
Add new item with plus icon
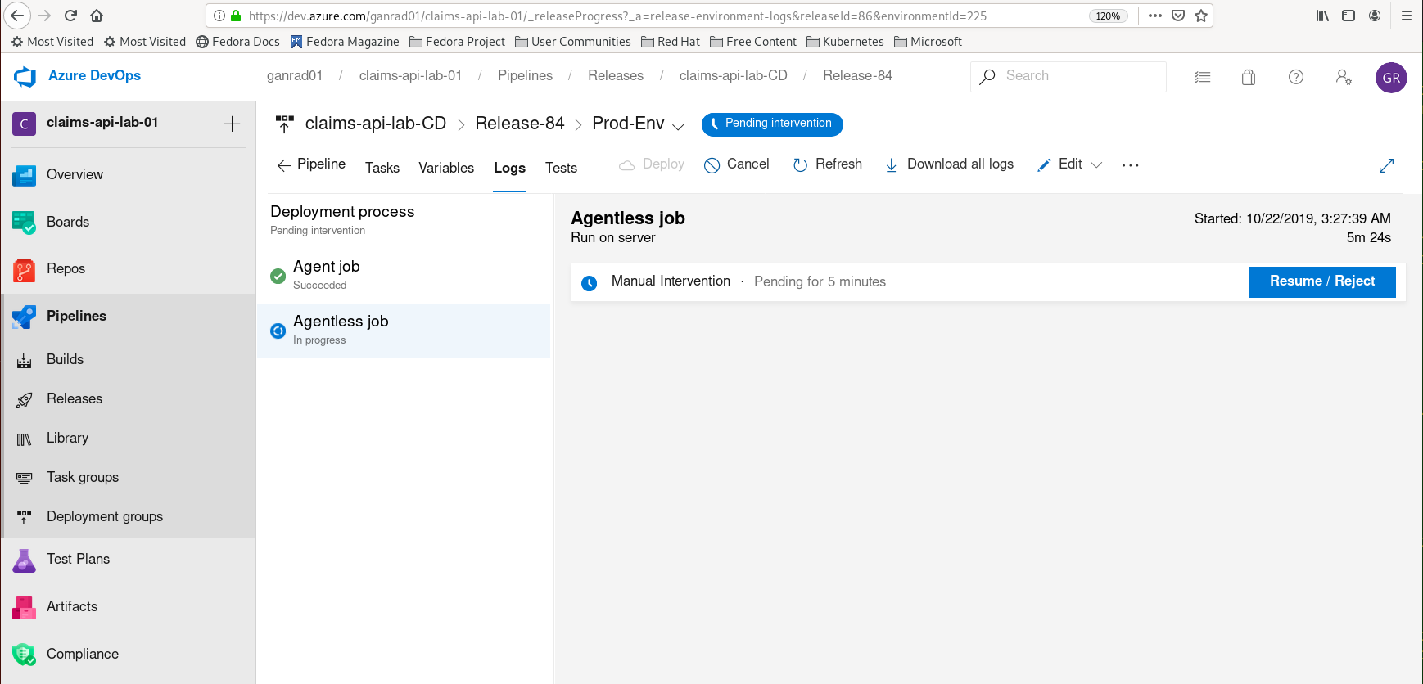pos(232,124)
